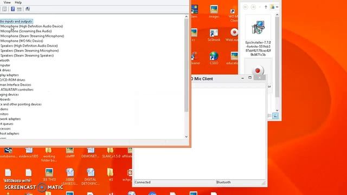This screenshot has width=347, height=195.
Task: Select the Keyboards category
Action: coord(5,99)
